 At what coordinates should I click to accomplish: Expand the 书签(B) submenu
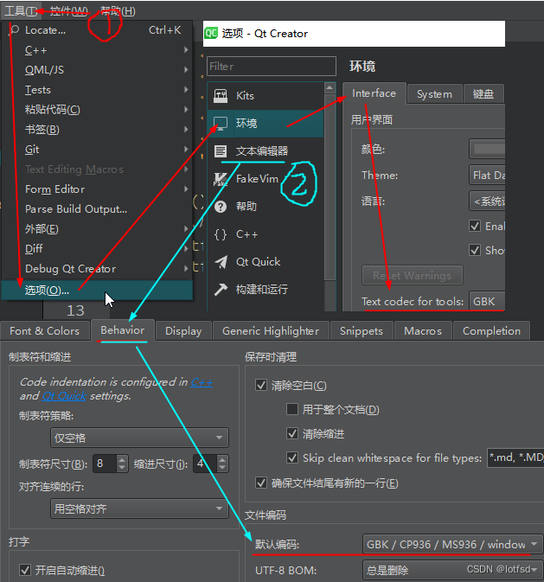[x=97, y=130]
